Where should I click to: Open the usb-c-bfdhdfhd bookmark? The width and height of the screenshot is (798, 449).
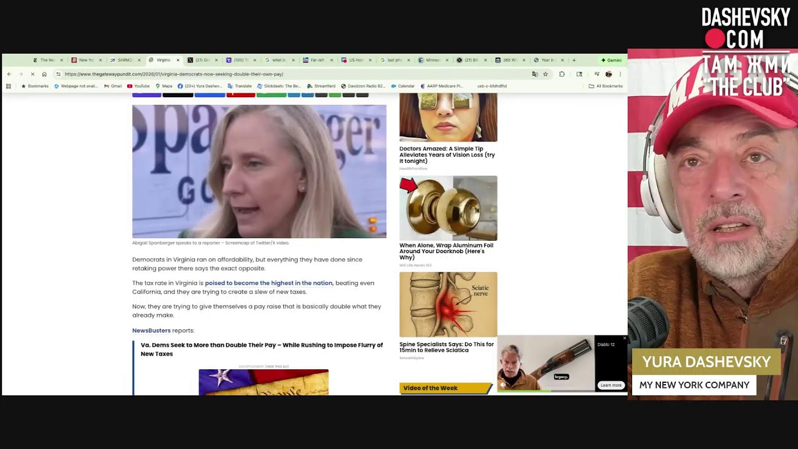coord(492,86)
